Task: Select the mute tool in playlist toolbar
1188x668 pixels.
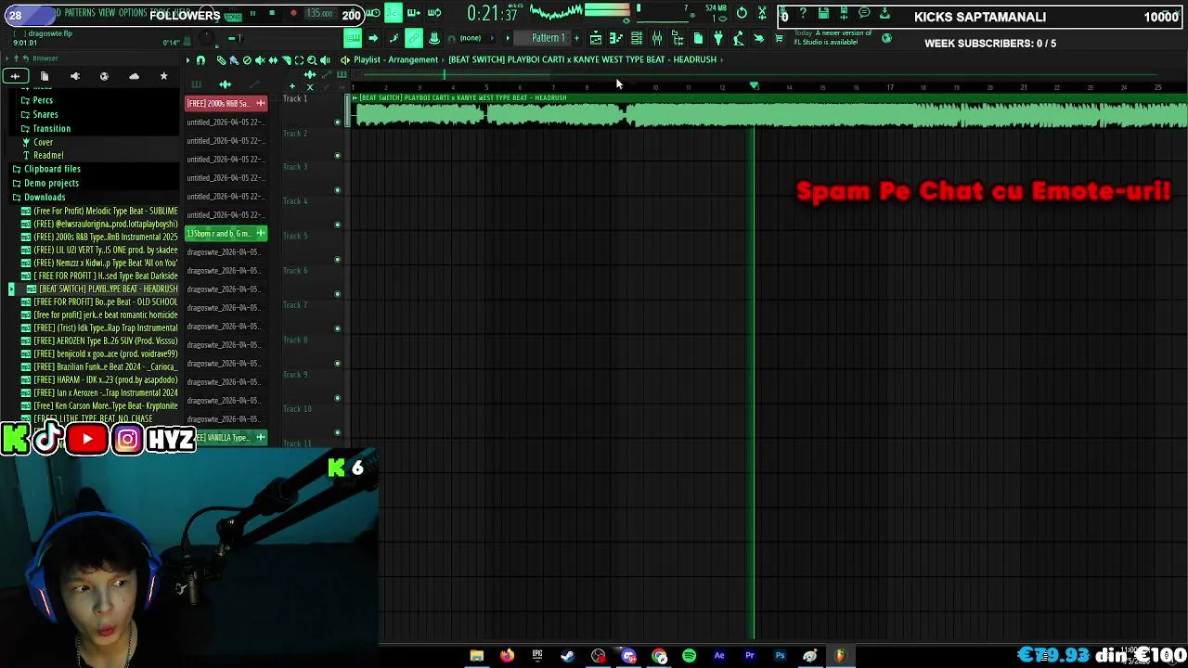Action: 260,60
